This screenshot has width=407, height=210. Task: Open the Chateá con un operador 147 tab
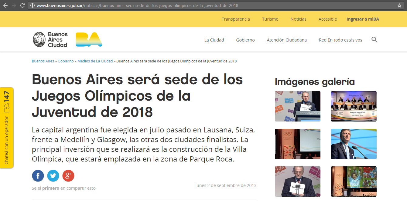pos(7,128)
